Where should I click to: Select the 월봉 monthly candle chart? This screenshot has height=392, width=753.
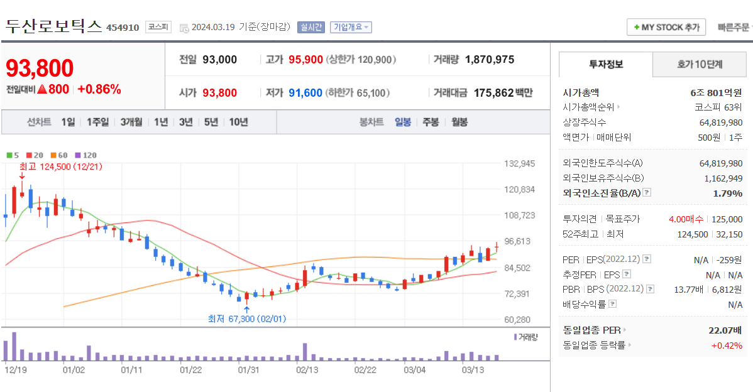click(459, 122)
